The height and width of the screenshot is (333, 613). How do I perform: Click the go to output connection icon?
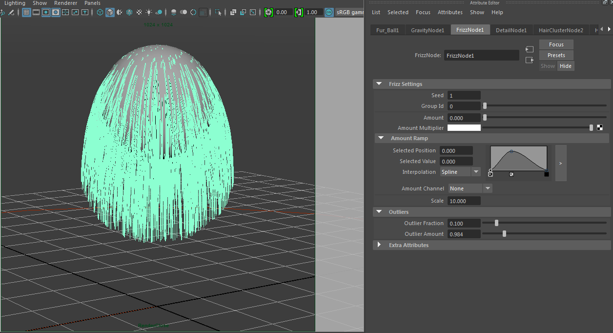point(530,60)
